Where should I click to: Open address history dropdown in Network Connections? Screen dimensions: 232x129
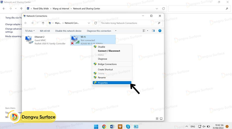(x=89, y=23)
